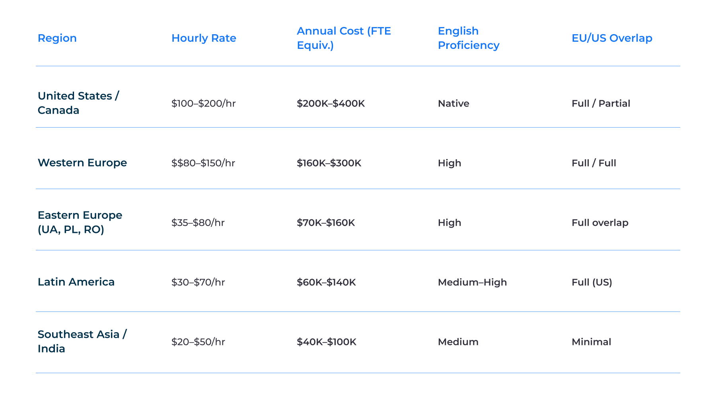Click the Western Europe row label
This screenshot has height=397, width=716.
tap(82, 163)
